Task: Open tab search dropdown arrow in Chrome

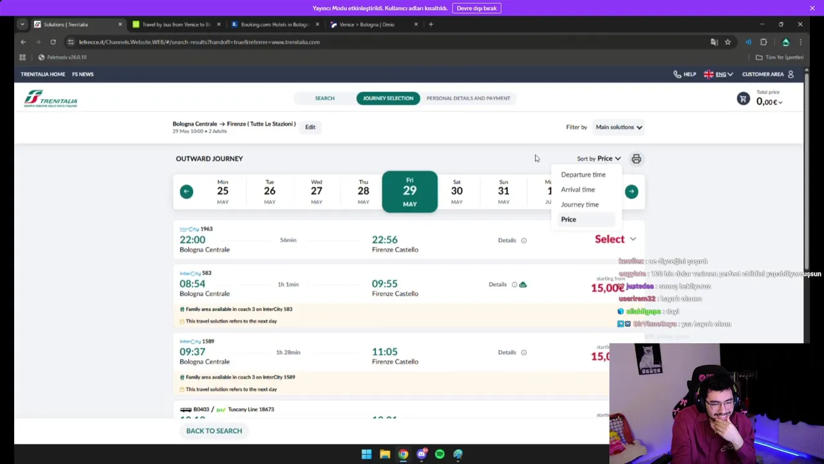Action: (23, 24)
